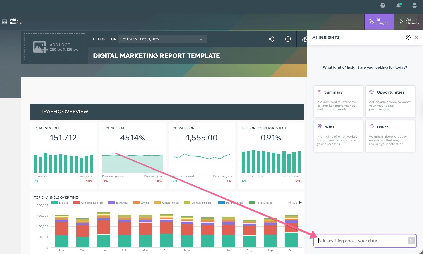Select the Colour Themes tab
This screenshot has height=254, width=423.
pos(408,21)
